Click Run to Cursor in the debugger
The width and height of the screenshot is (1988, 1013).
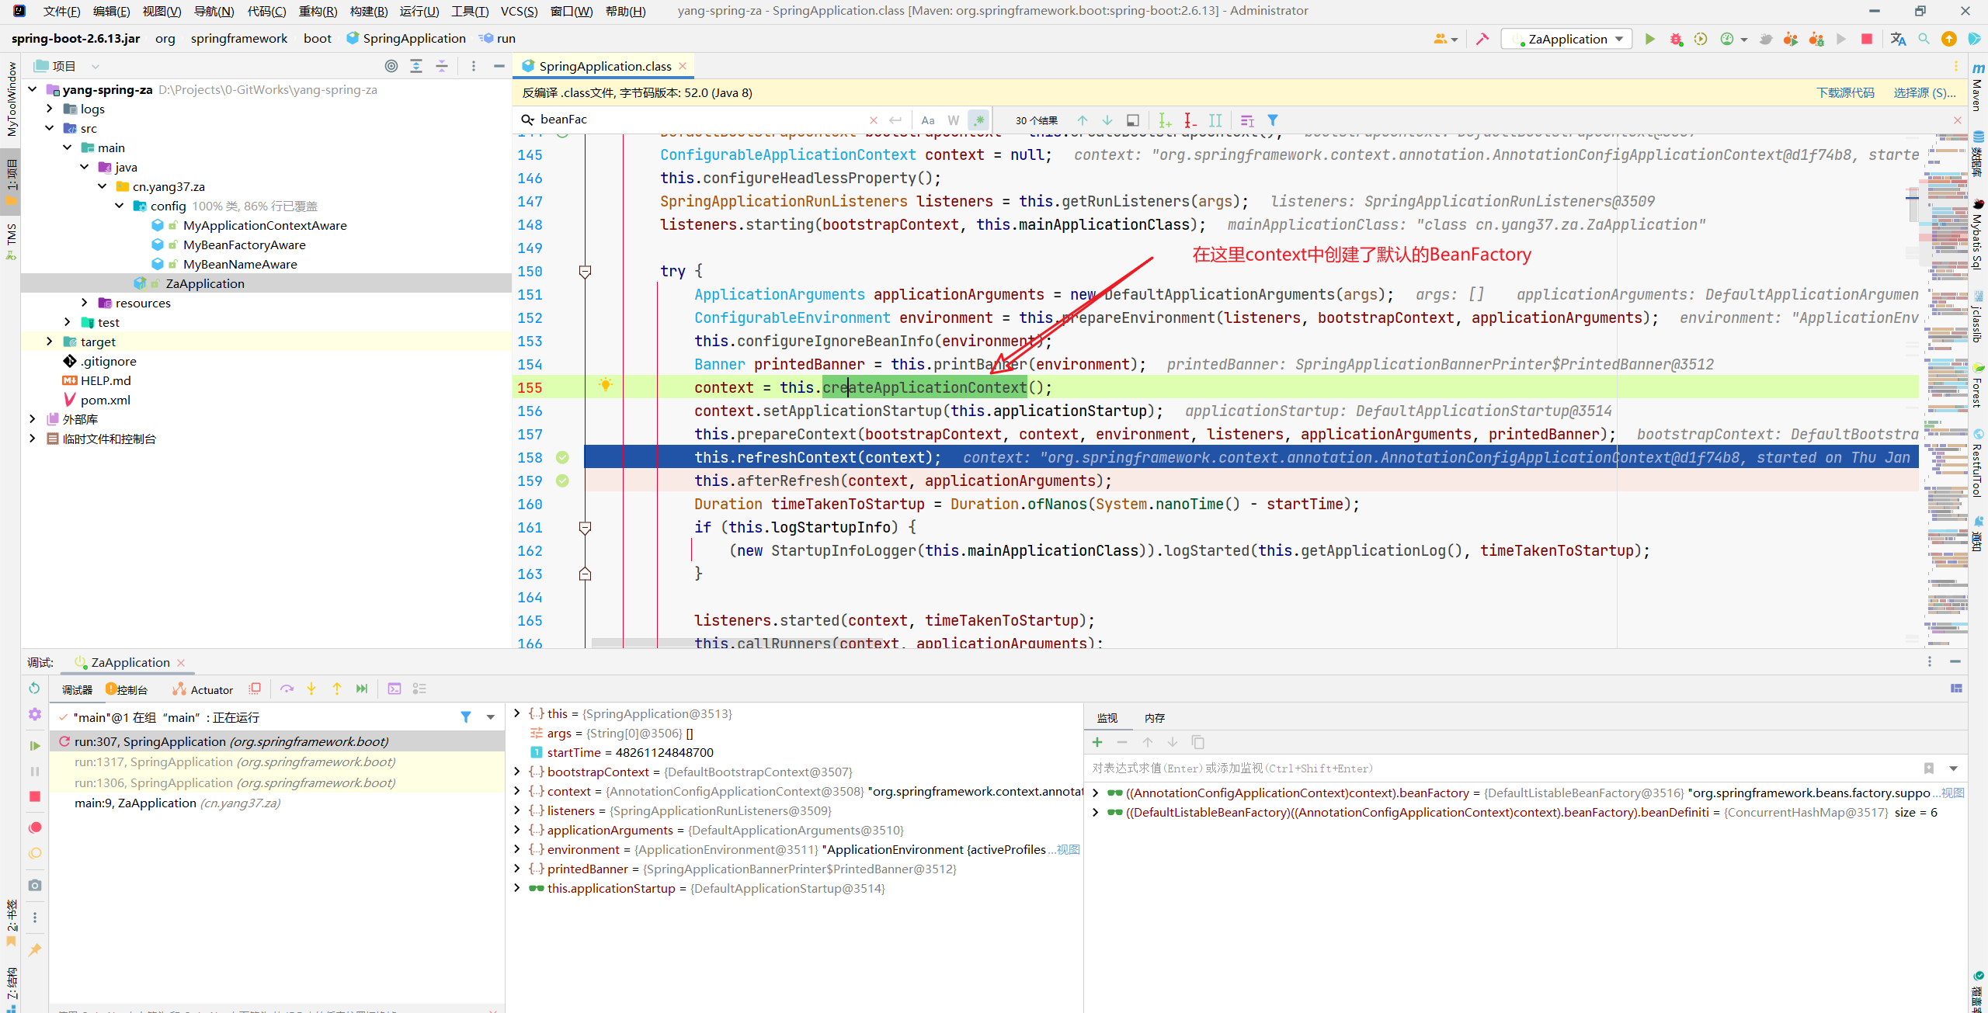362,689
